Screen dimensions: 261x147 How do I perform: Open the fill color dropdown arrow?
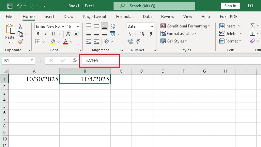[x=59, y=42]
